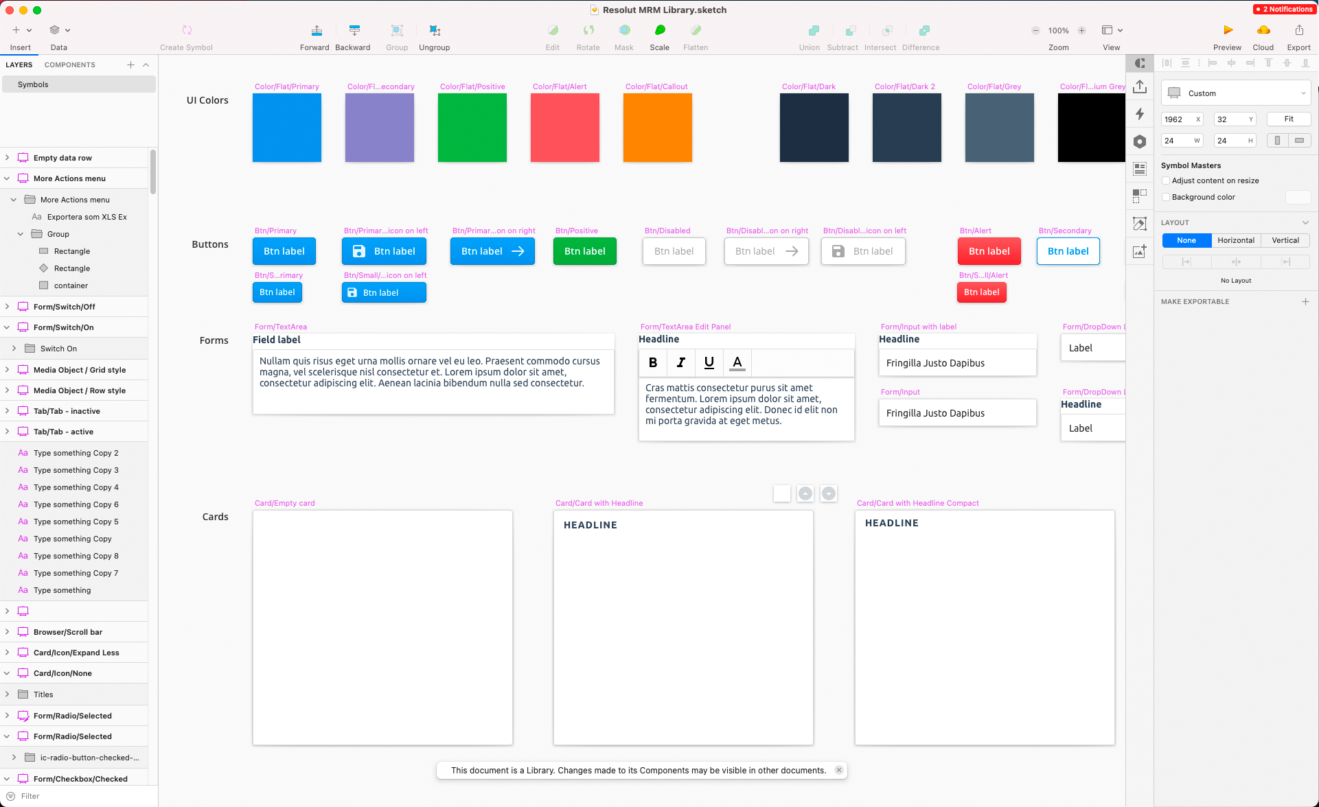Screen dimensions: 1319x807
Task: Zoom out with the minus icon
Action: point(1035,30)
